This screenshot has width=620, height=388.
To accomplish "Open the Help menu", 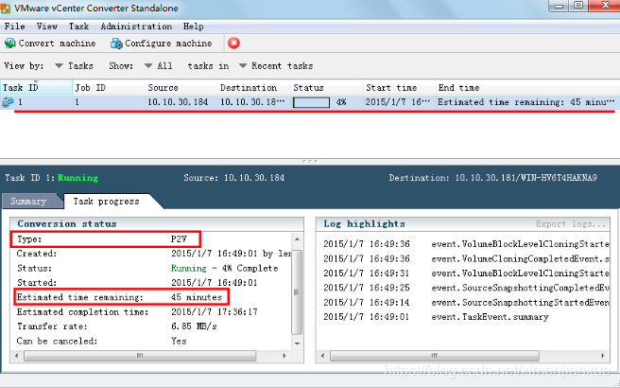I will point(194,26).
